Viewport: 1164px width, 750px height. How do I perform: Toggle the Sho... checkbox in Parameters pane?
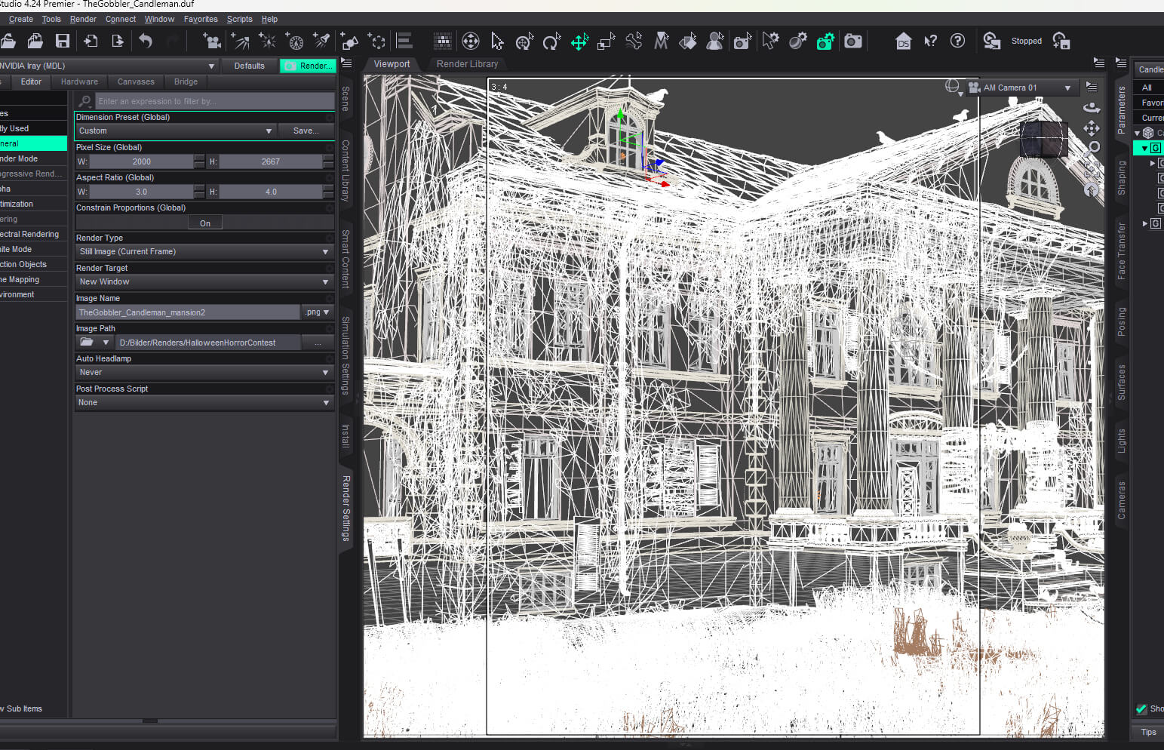point(1141,709)
